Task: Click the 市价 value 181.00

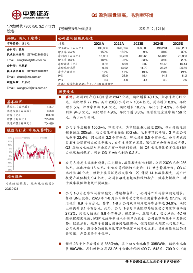Action: coord(50,115)
